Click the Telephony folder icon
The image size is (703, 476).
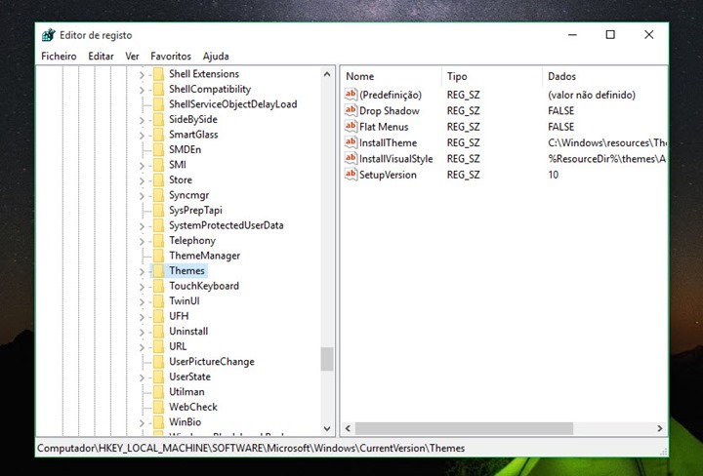(159, 241)
